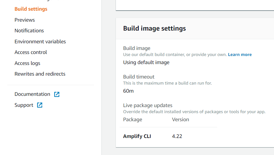Click the 4.22 version value
The width and height of the screenshot is (274, 155).
[177, 136]
